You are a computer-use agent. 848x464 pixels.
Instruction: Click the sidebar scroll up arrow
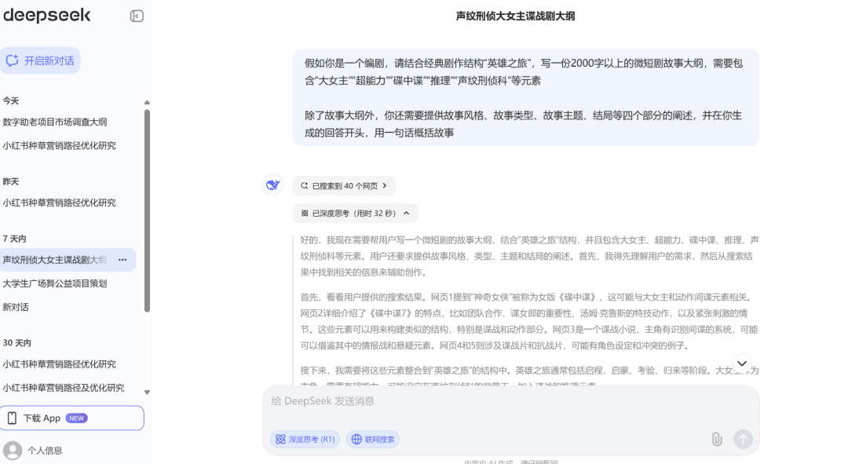coord(147,103)
